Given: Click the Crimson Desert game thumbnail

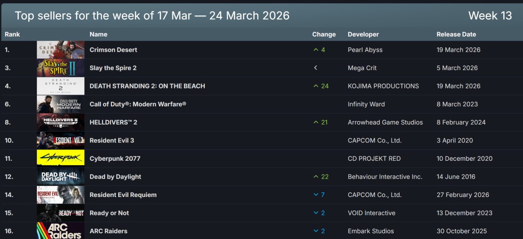Looking at the screenshot, I should pyautogui.click(x=61, y=50).
